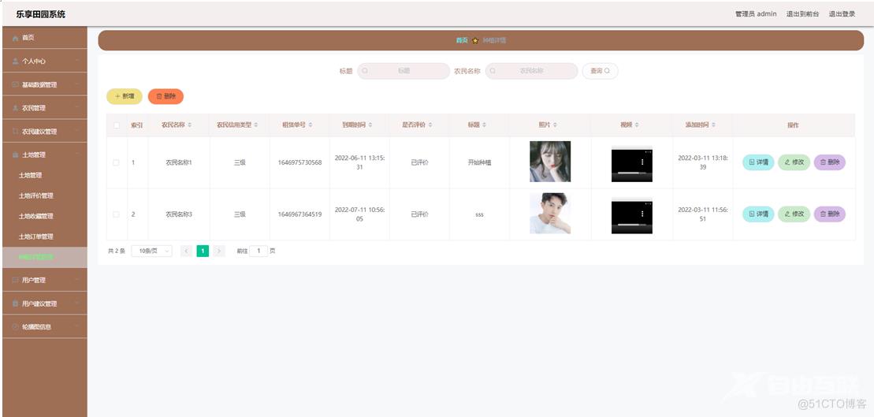The height and width of the screenshot is (417, 874).
Task: Sort by 添加时间 column arrows
Action: [x=713, y=125]
